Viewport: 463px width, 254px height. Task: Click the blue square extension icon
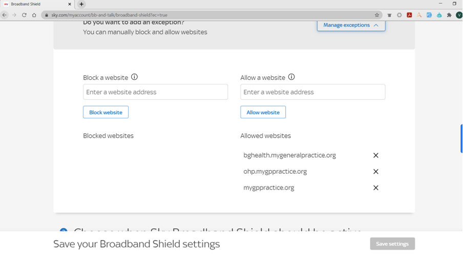[429, 15]
